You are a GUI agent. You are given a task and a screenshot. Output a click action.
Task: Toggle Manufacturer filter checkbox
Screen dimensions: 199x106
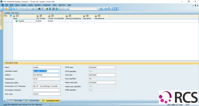point(99,16)
